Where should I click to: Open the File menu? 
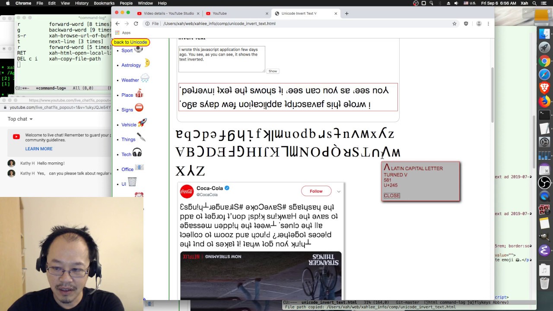point(40,3)
